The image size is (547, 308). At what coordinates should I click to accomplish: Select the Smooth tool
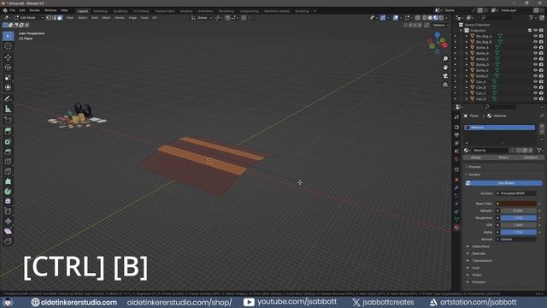tap(8, 201)
